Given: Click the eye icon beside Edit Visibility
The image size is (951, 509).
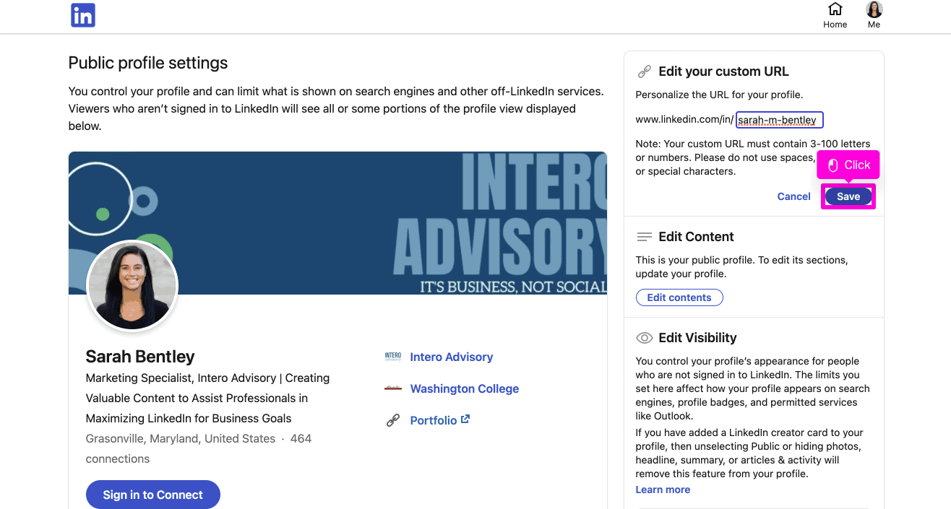Looking at the screenshot, I should coord(644,338).
